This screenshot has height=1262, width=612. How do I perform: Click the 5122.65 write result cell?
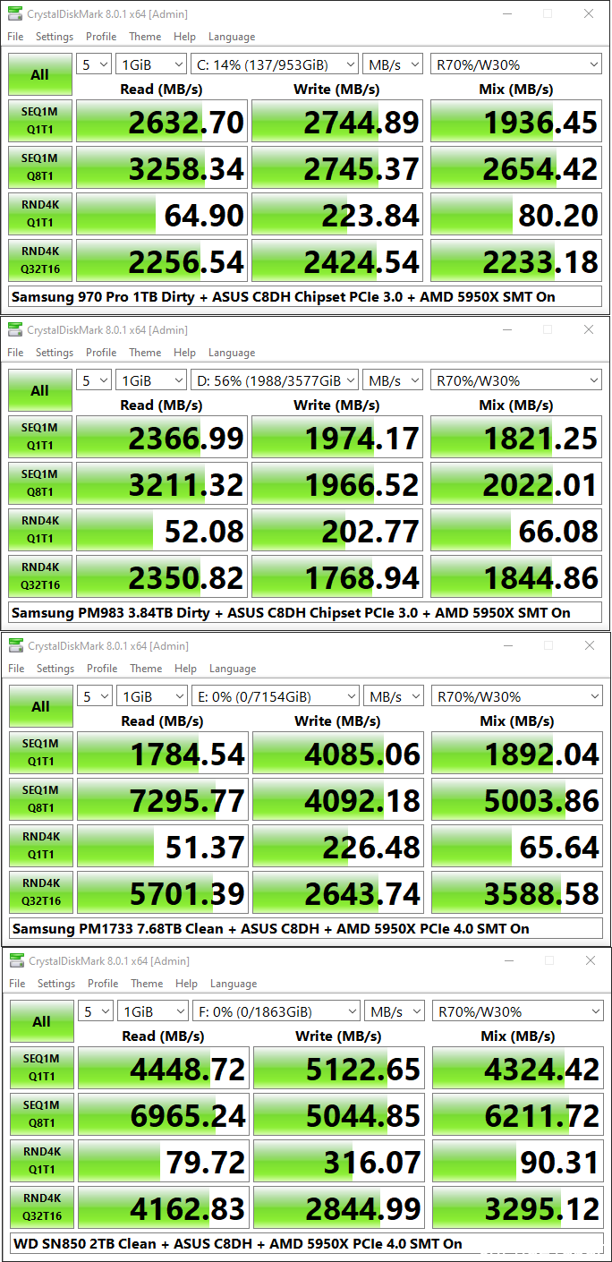pyautogui.click(x=339, y=1069)
